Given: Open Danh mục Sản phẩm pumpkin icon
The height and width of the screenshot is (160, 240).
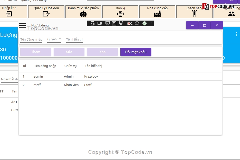Looking at the screenshot, I should pos(83,12).
